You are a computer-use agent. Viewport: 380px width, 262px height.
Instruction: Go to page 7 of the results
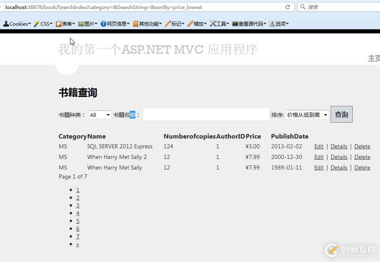pyautogui.click(x=77, y=236)
